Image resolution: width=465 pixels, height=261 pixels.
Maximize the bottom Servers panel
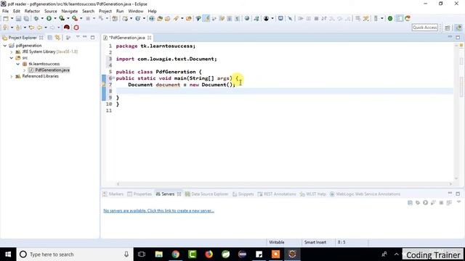[458, 194]
